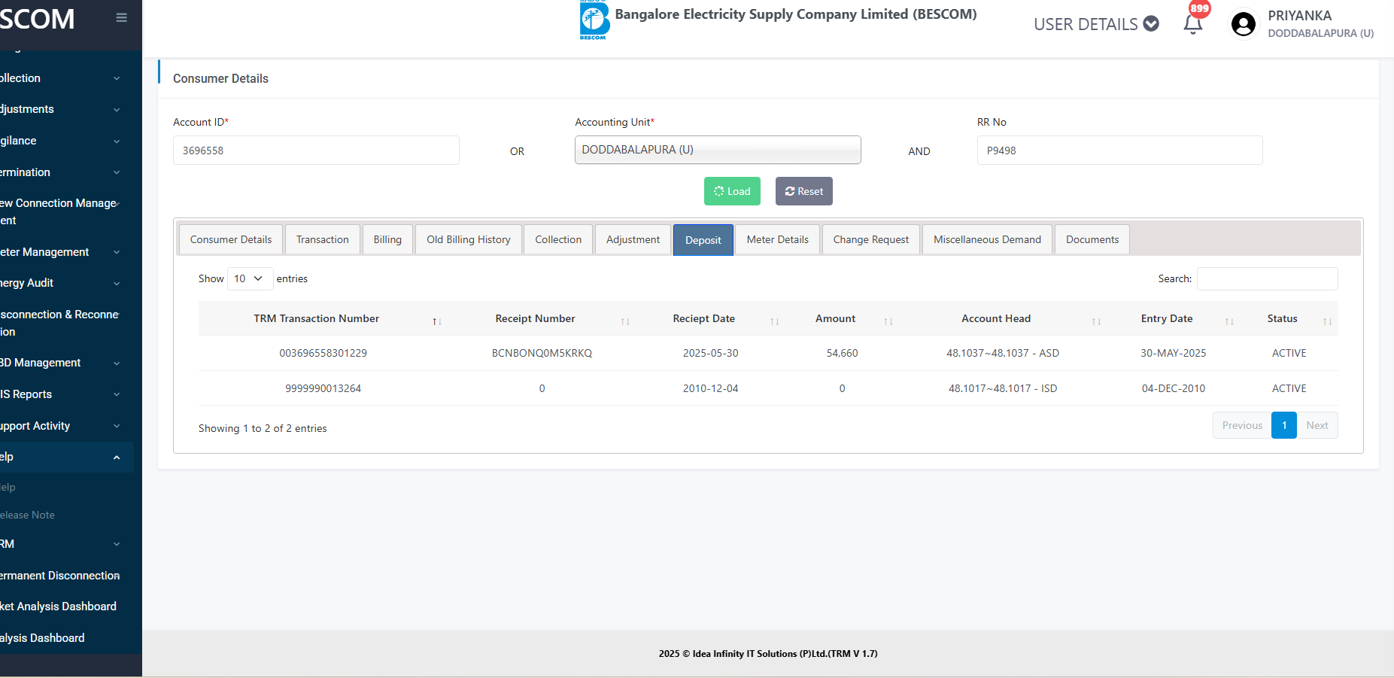Expand Meter Management sidebar menu

[x=60, y=252]
